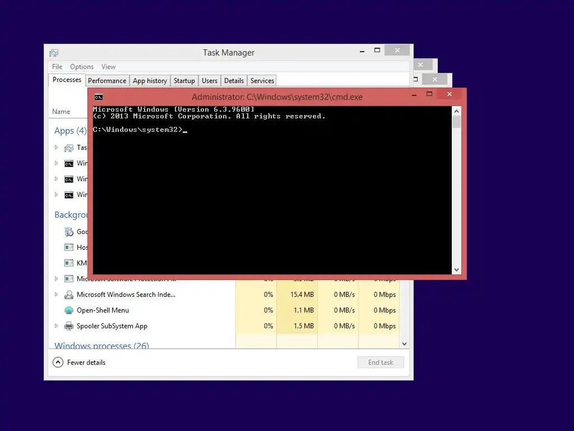Maximize the Task Manager window
The image size is (574, 431).
point(377,50)
